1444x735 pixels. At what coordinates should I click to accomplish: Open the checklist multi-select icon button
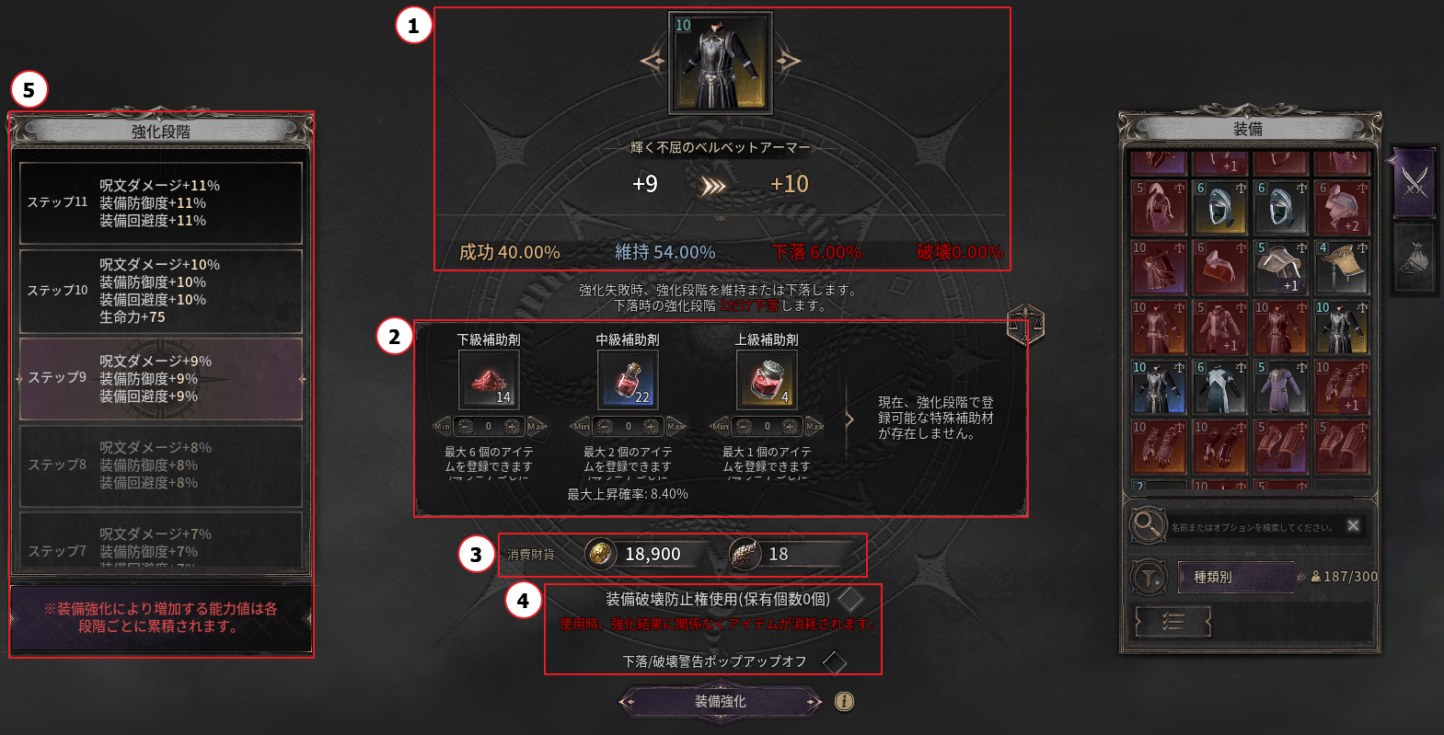coord(1173,623)
